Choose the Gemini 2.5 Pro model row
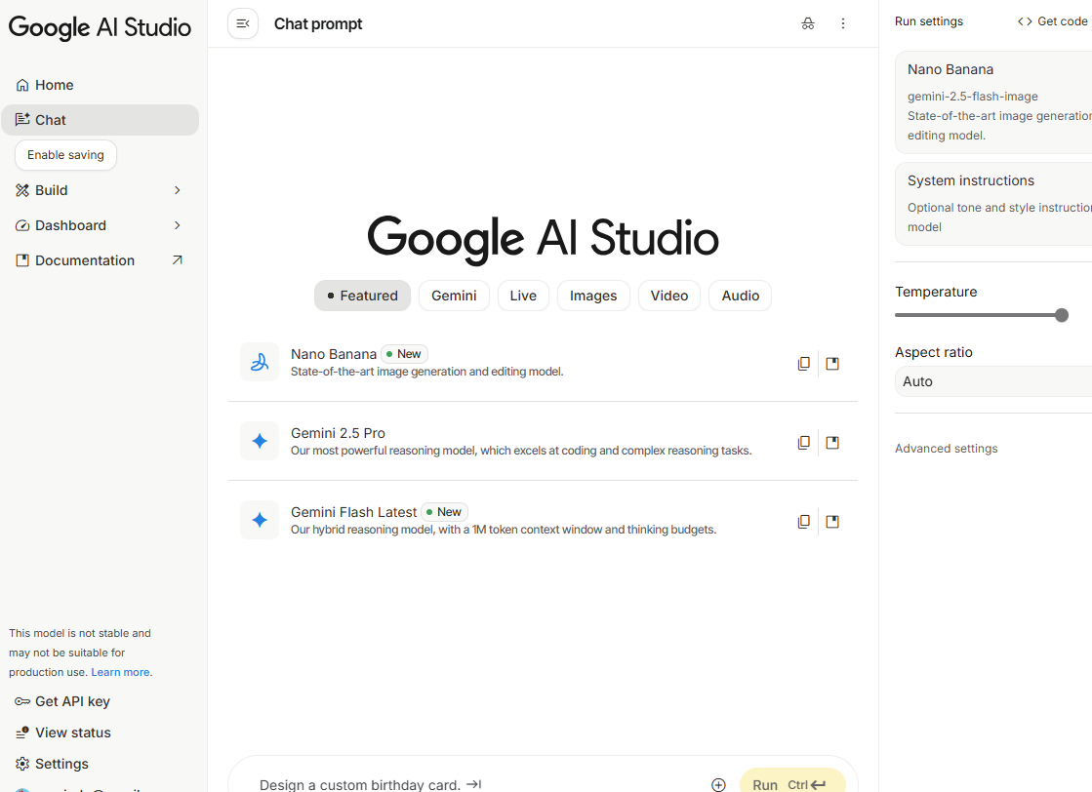This screenshot has width=1092, height=792. pyautogui.click(x=543, y=441)
